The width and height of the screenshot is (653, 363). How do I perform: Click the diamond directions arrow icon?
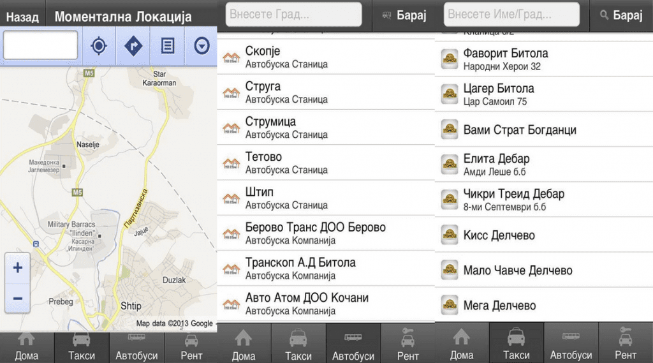click(133, 46)
